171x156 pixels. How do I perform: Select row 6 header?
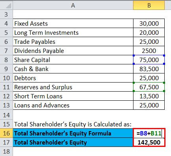tap(6, 41)
